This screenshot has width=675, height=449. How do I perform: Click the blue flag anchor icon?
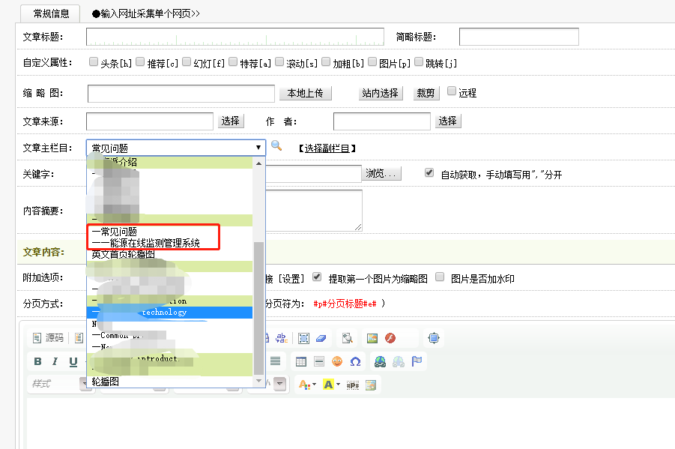(x=417, y=361)
